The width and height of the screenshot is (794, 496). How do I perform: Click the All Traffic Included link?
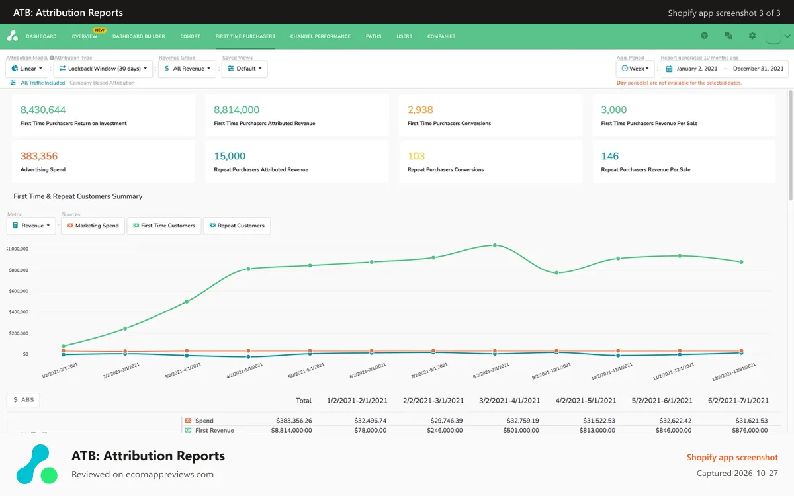click(x=43, y=83)
